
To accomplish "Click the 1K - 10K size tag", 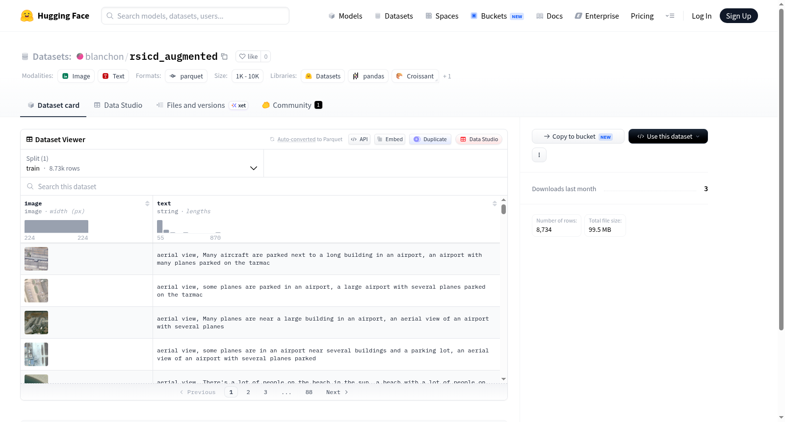I will click(247, 76).
